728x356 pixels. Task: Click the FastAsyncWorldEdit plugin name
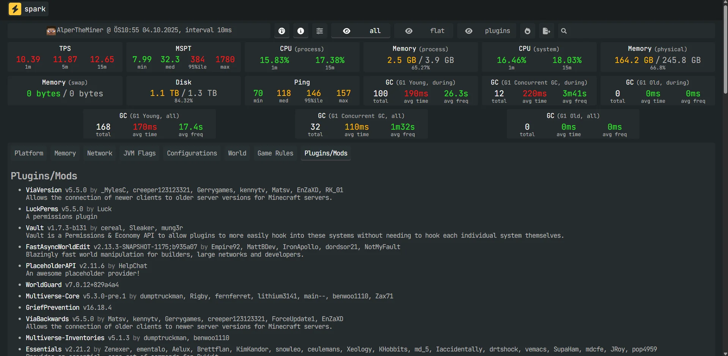[58, 247]
